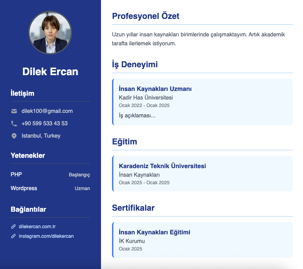Click the PHP skill entry
Viewport: 303px width, 269px height.
pos(16,175)
